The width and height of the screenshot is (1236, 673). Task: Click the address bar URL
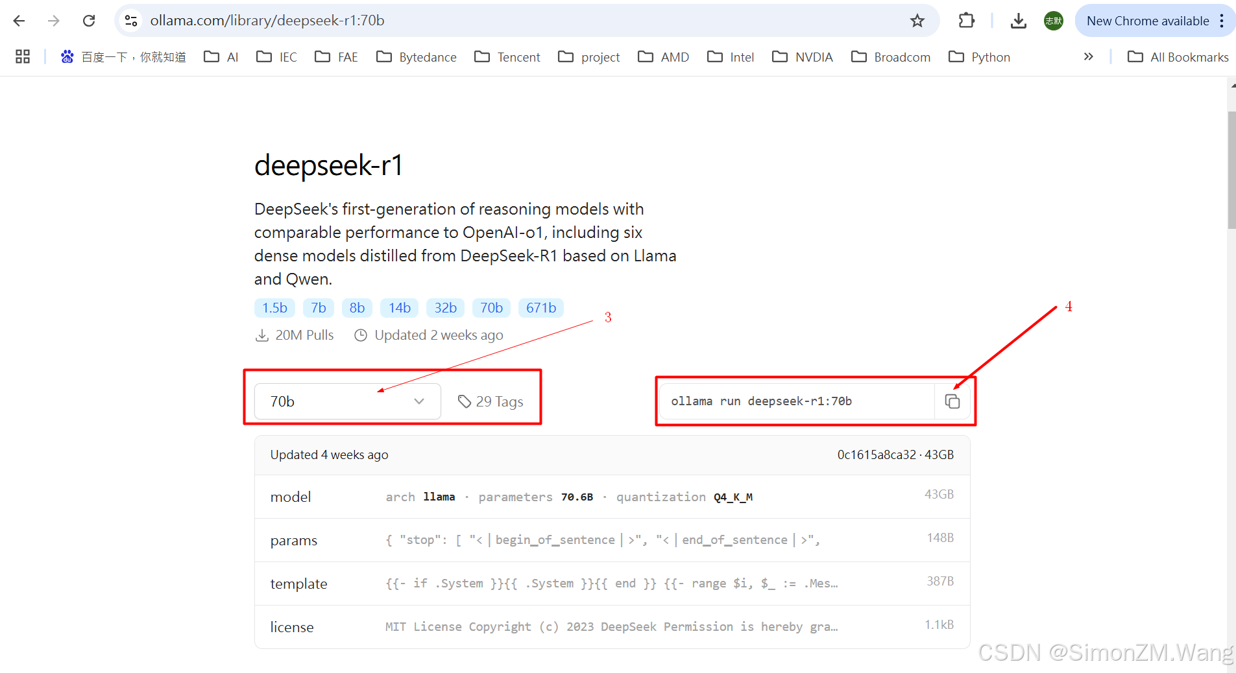(267, 21)
